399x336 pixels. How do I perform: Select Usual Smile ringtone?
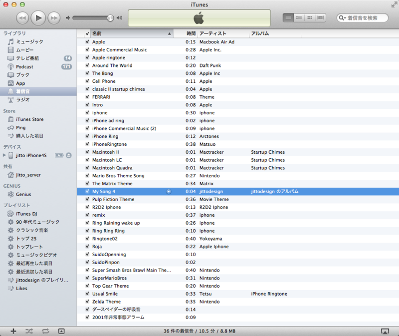(x=238, y=294)
